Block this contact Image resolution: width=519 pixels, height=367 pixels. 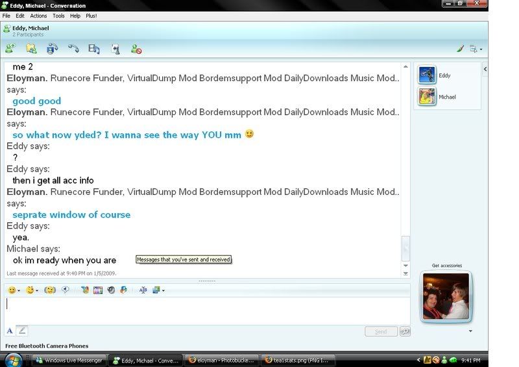point(136,49)
